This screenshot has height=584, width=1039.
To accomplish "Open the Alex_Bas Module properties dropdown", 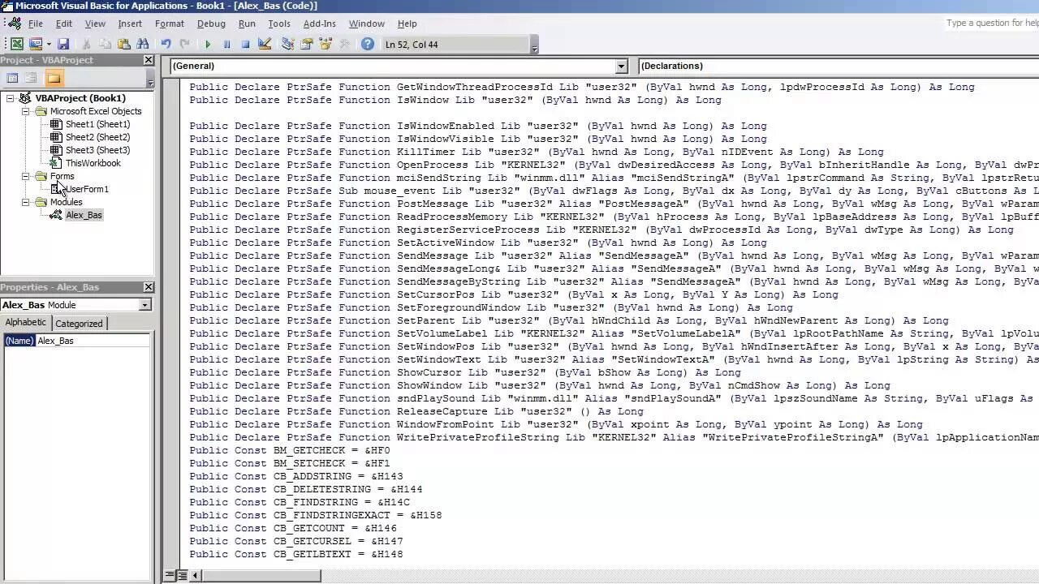I will pyautogui.click(x=144, y=305).
